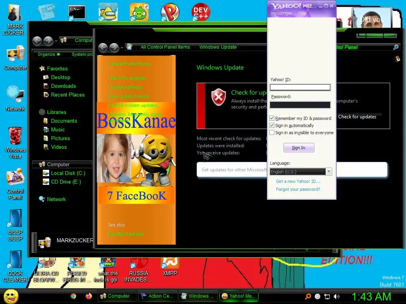Enable Sign in as invisible to everyone
Viewport: 406px width, 304px height.
coord(272,133)
